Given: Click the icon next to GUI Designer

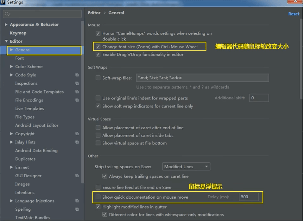Looking at the screenshot, I should point(77,176).
